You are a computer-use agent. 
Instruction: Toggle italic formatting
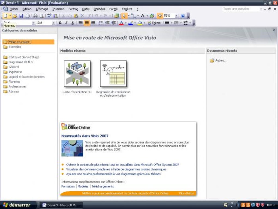coord(66,23)
